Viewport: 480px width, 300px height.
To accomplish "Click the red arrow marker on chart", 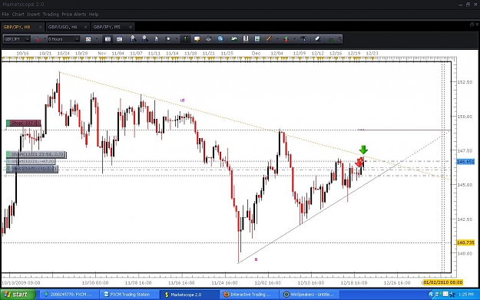I will tap(359, 163).
